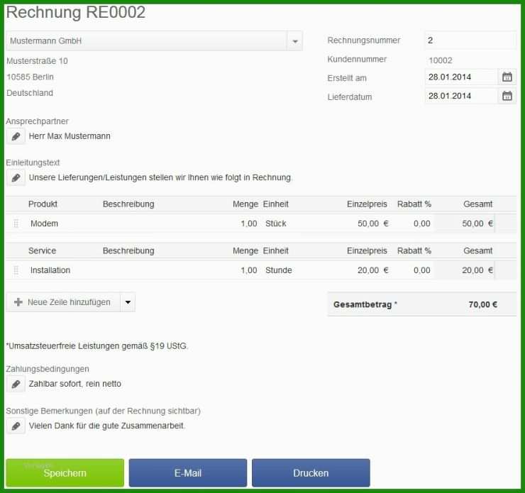Expand options next to Neue Zeile hinzufügen

pos(128,302)
